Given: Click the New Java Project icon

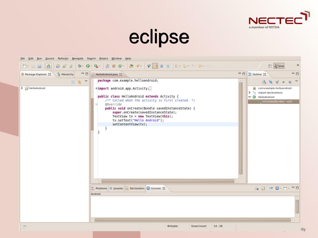Looking at the screenshot, I should click(x=107, y=66).
